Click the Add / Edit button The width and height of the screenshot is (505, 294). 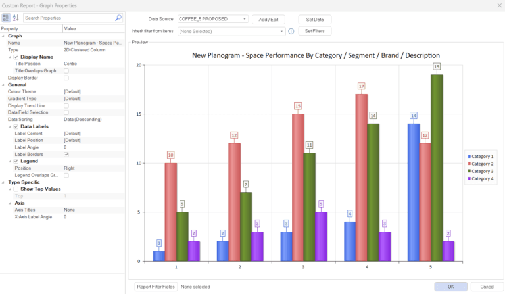(x=268, y=20)
